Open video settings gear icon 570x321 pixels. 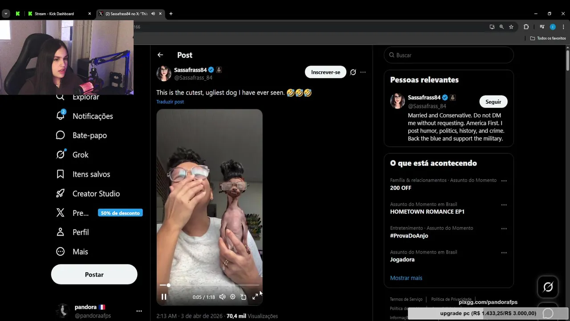tap(232, 297)
